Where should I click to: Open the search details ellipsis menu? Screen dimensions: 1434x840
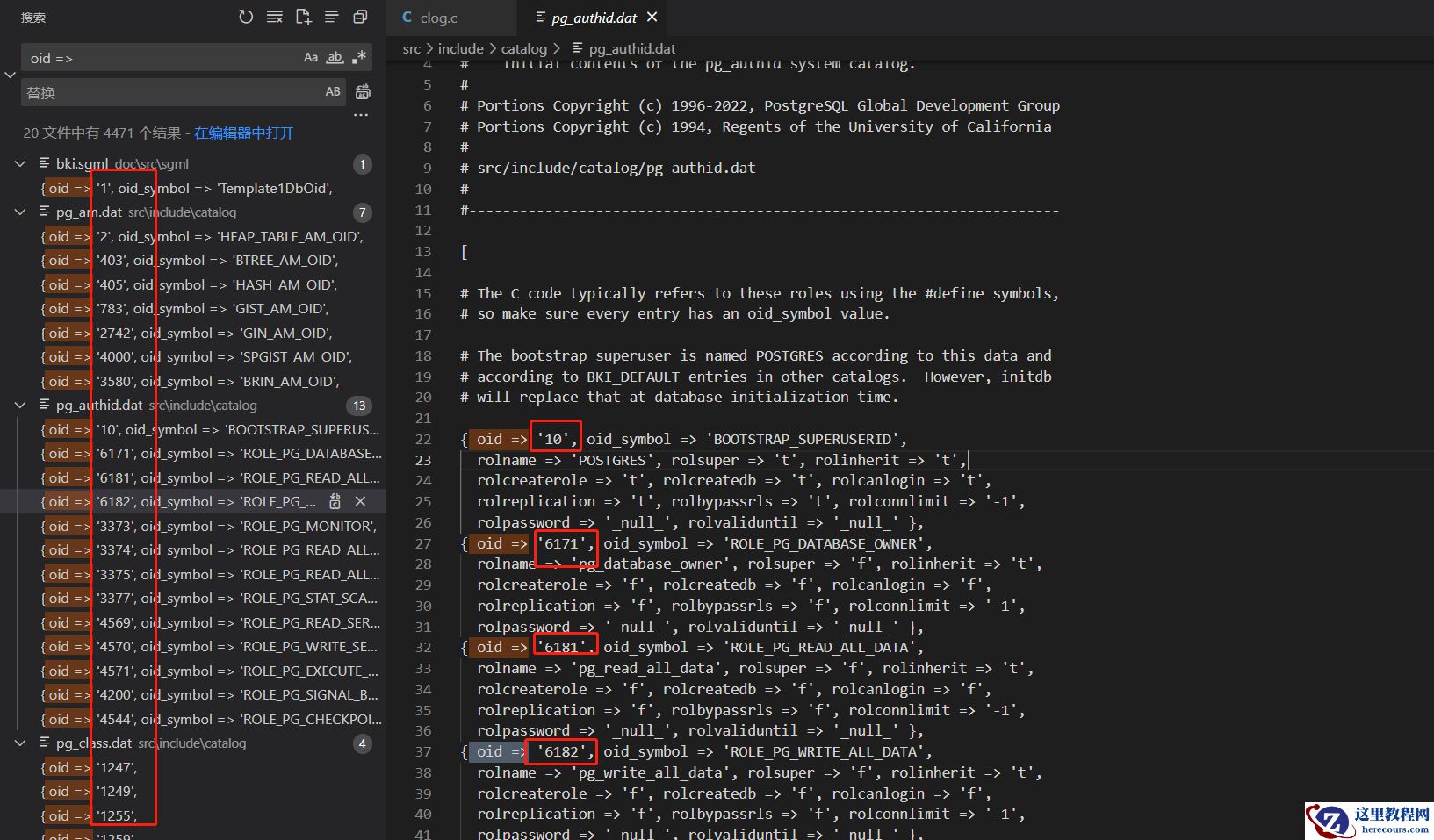pos(361,115)
